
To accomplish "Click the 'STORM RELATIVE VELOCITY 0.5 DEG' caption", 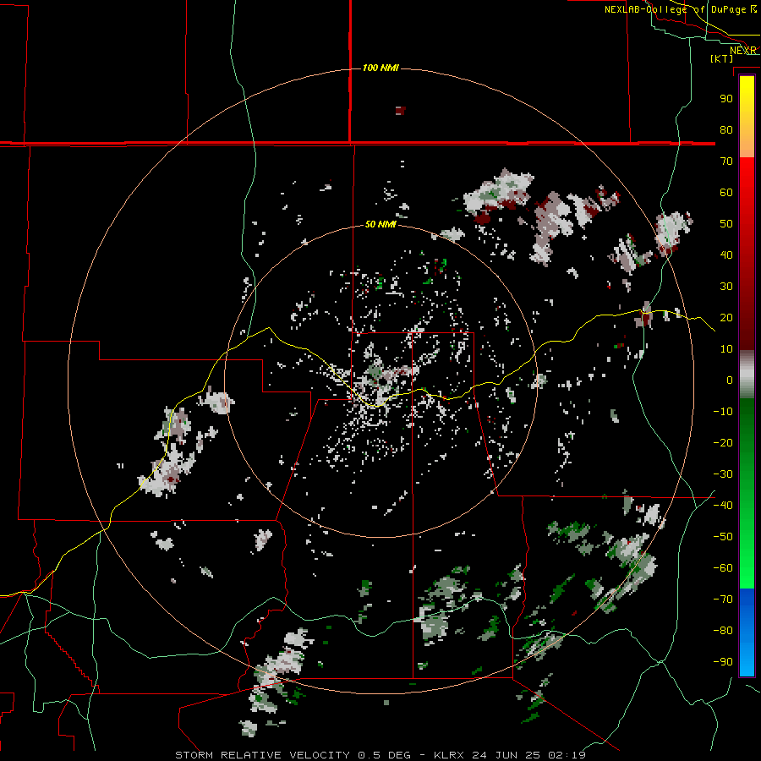I will [x=293, y=755].
